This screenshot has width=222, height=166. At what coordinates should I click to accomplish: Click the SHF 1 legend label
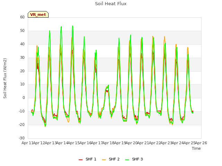pyautogui.click(x=91, y=159)
